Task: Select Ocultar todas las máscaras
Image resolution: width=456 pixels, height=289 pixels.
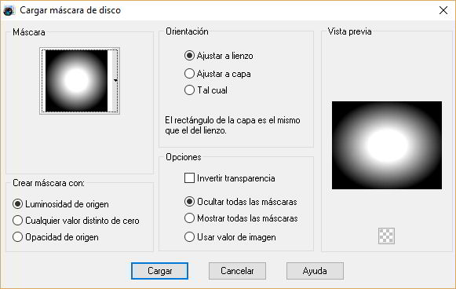Action: click(241, 202)
